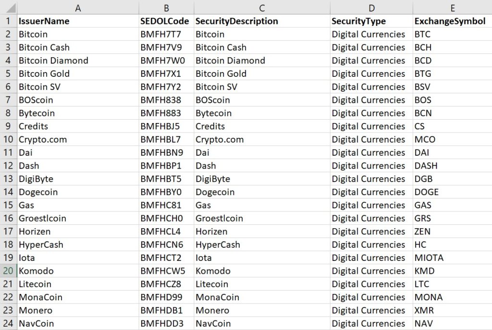The width and height of the screenshot is (492, 330).
Task: Click the SEDOLCode header cell
Action: [x=166, y=21]
